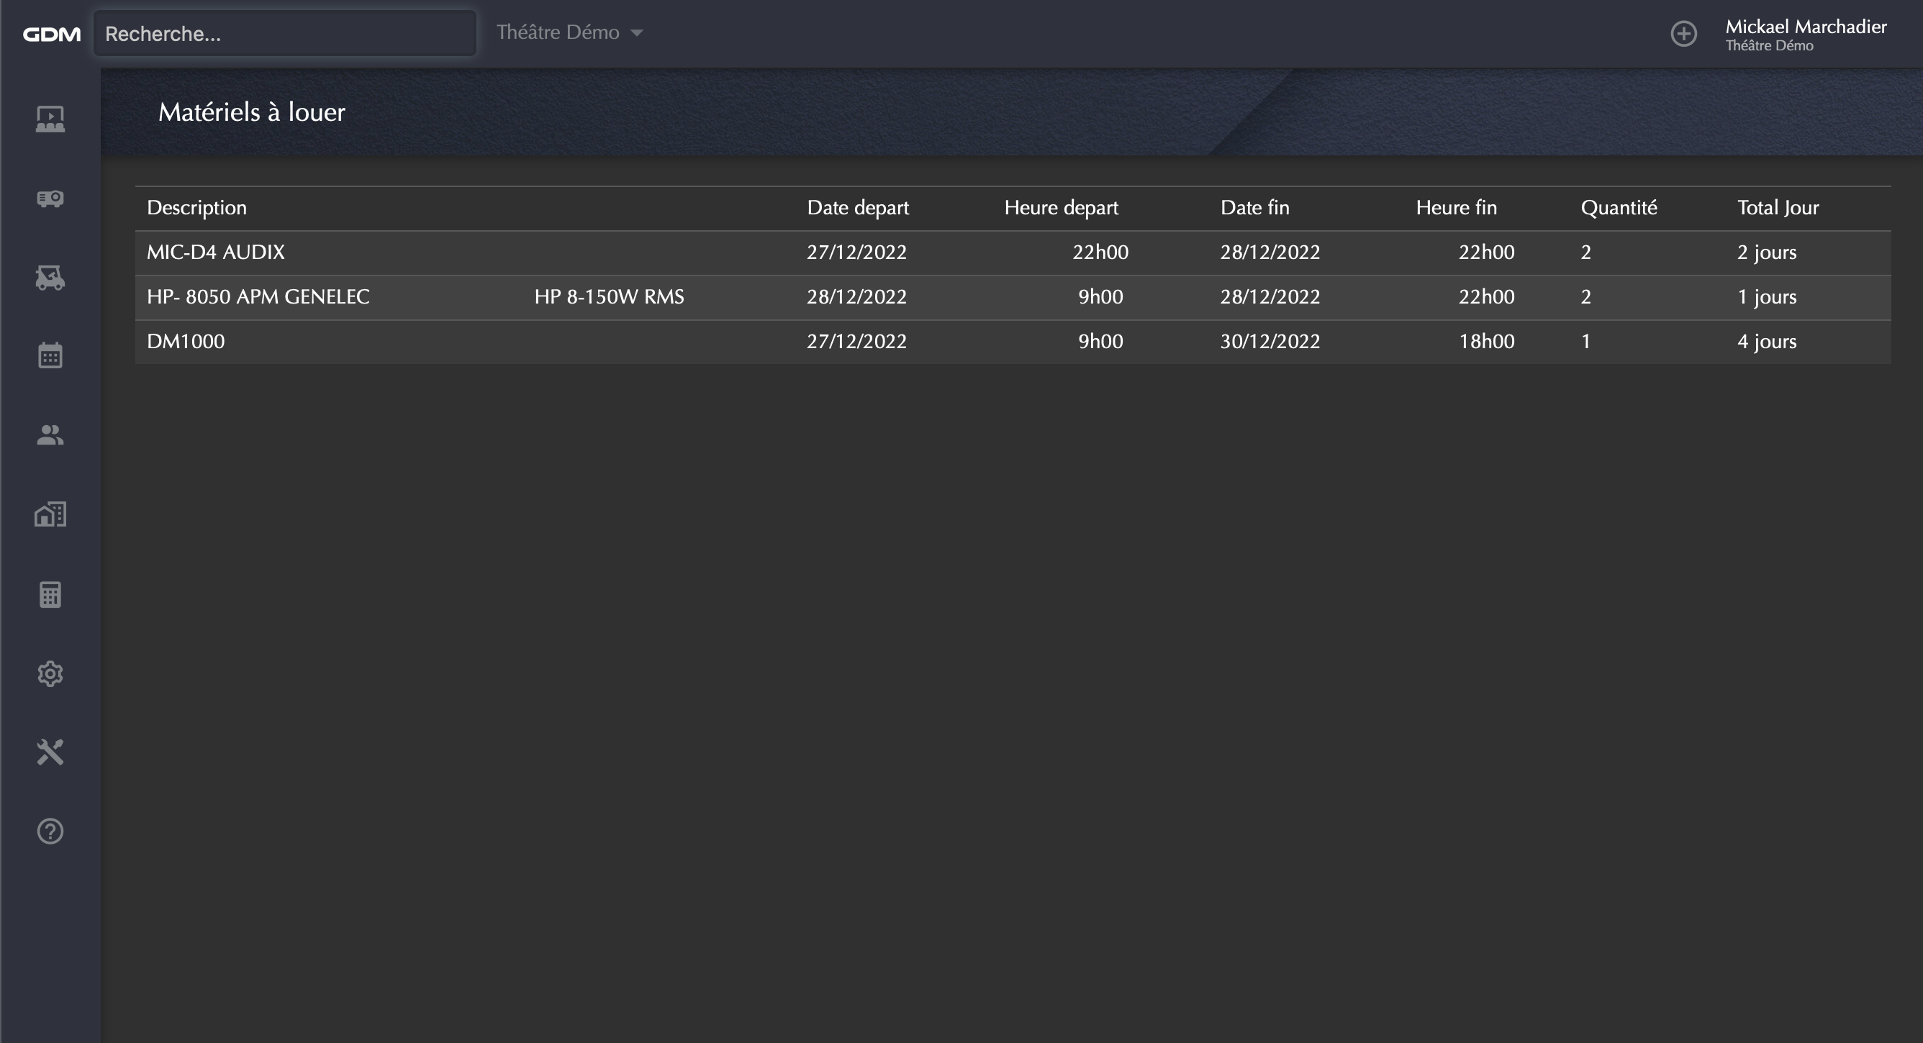Image resolution: width=1923 pixels, height=1043 pixels.
Task: Open the calendar sidebar icon
Action: 50,356
